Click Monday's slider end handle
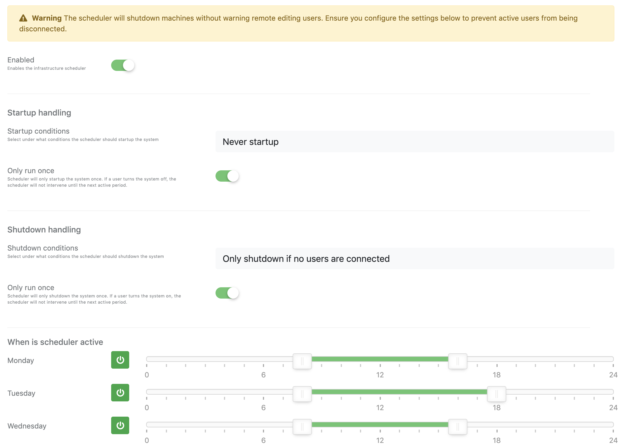This screenshot has width=624, height=448. point(458,361)
